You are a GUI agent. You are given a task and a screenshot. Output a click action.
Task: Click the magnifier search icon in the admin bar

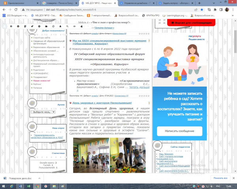point(67,26)
